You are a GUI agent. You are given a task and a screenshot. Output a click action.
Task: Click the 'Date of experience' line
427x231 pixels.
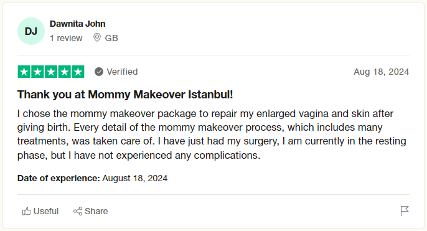click(92, 178)
